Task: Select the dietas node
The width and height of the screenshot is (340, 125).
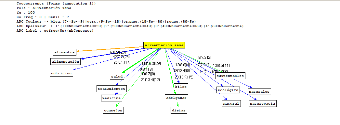Action: pos(179,110)
